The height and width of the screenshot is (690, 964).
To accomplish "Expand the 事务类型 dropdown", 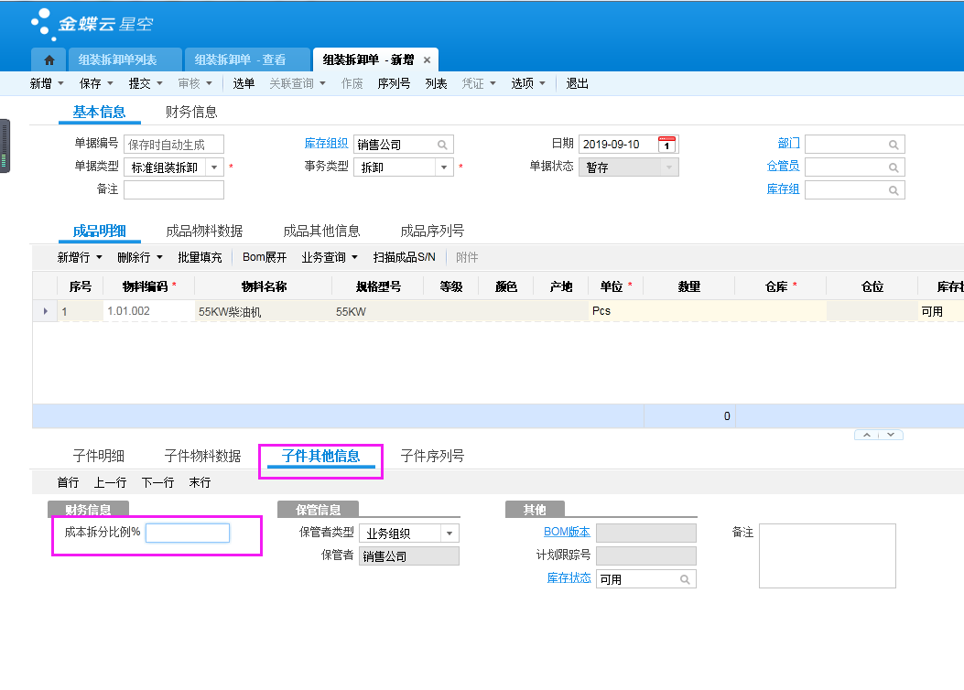I will coord(444,167).
